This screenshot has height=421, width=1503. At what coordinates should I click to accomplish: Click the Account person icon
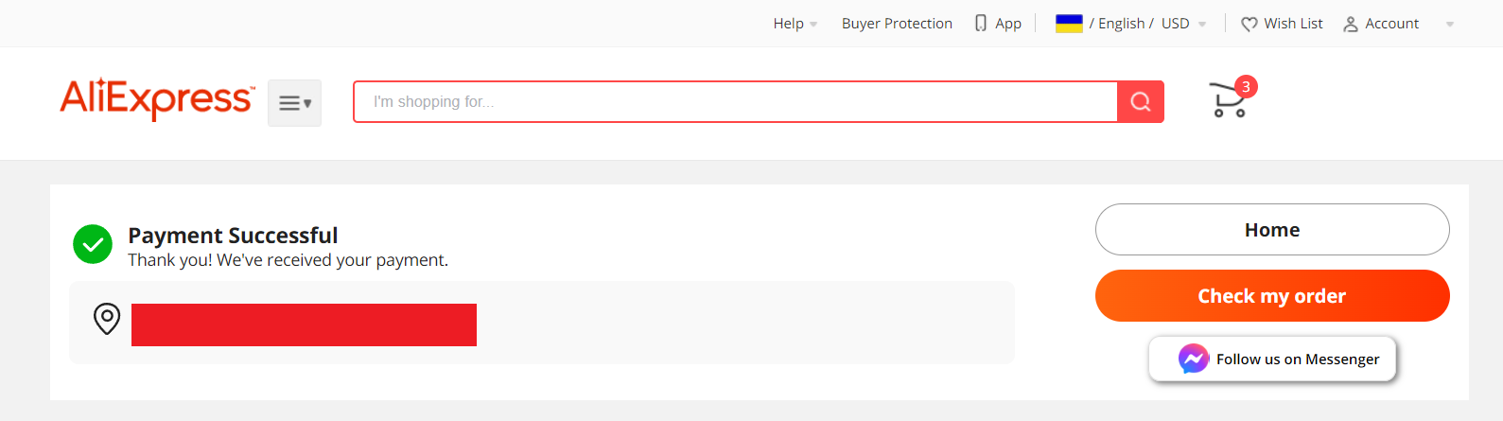point(1351,24)
